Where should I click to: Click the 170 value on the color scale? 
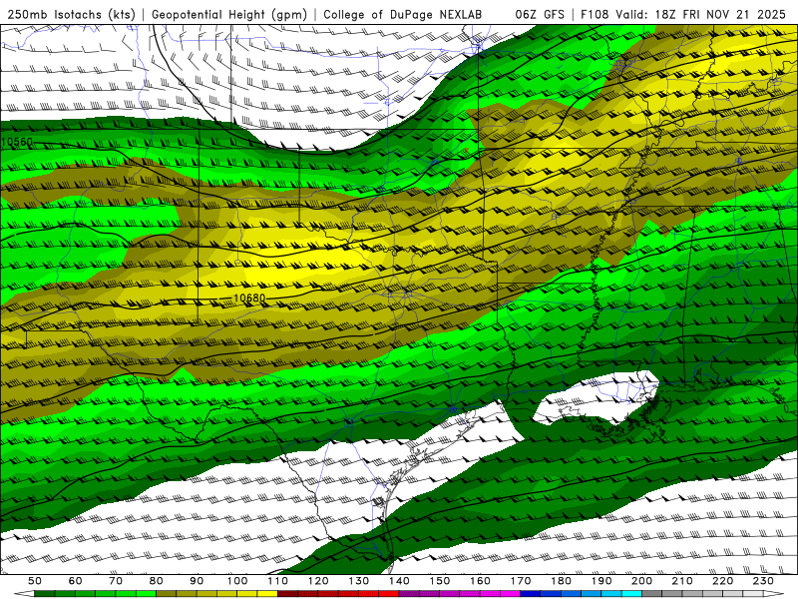(x=521, y=581)
